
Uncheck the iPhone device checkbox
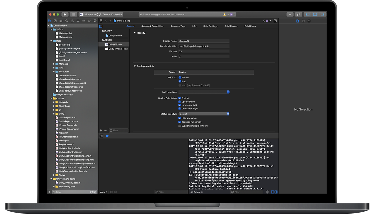point(179,77)
